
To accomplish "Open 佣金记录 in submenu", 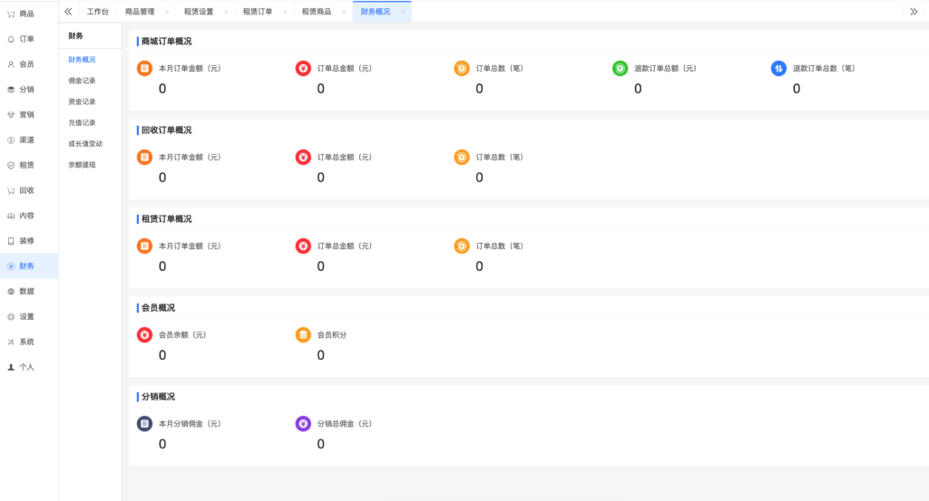I will (82, 81).
